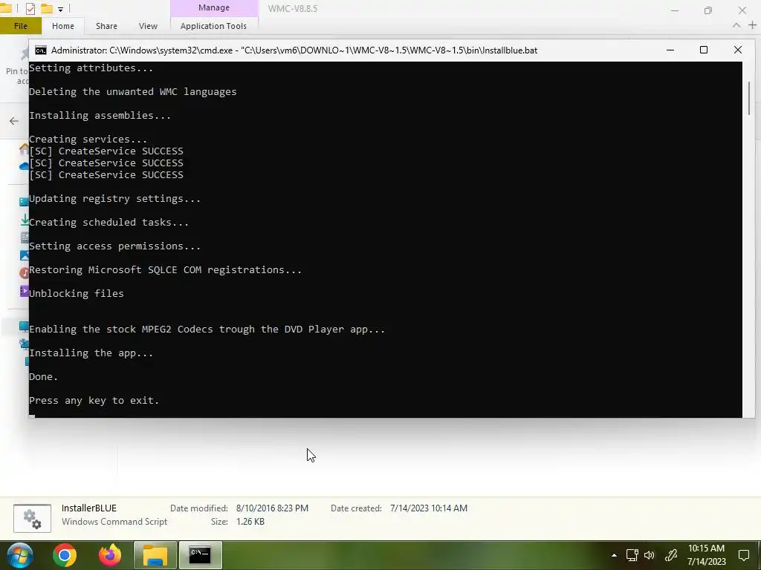Open the taskbar clock showing 10:15 AM

(x=706, y=555)
